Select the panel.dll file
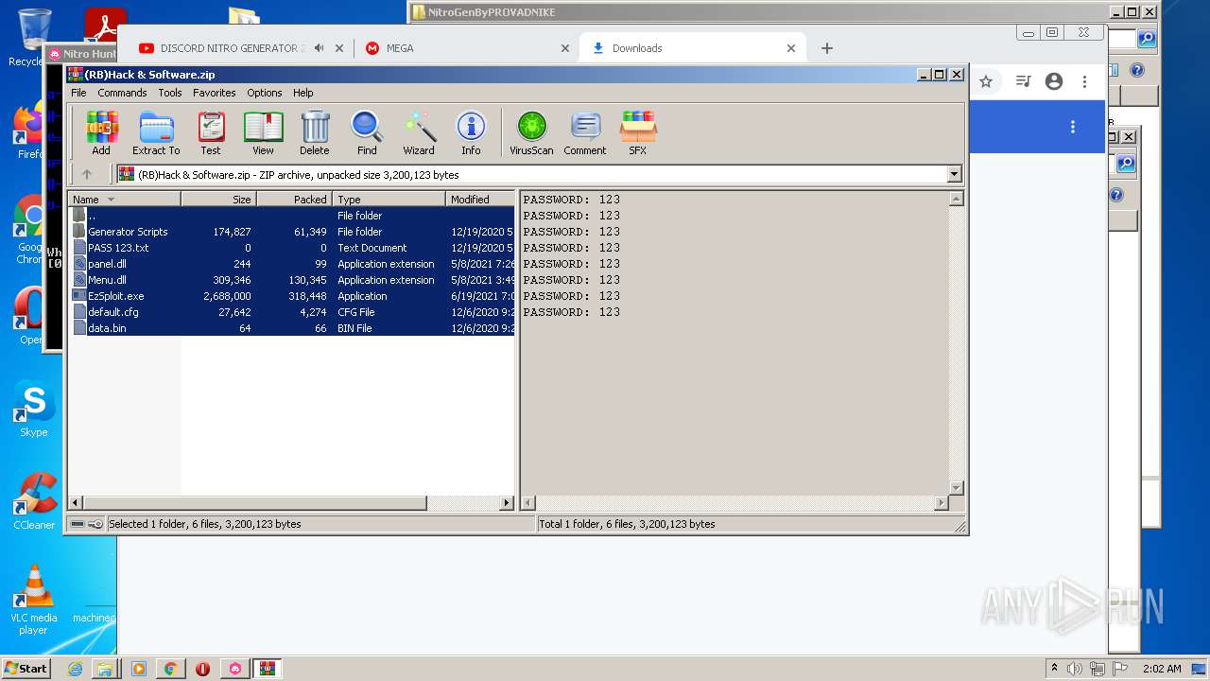Image resolution: width=1210 pixels, height=681 pixels. click(292, 264)
